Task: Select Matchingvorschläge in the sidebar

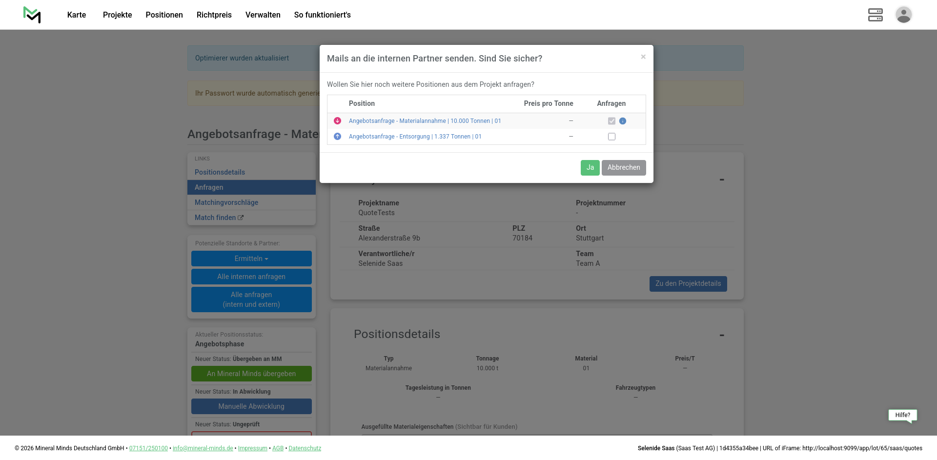Action: (226, 202)
